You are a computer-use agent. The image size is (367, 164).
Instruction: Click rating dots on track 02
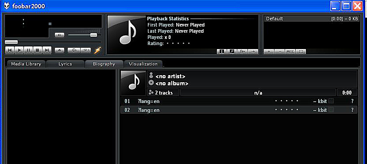(287, 110)
